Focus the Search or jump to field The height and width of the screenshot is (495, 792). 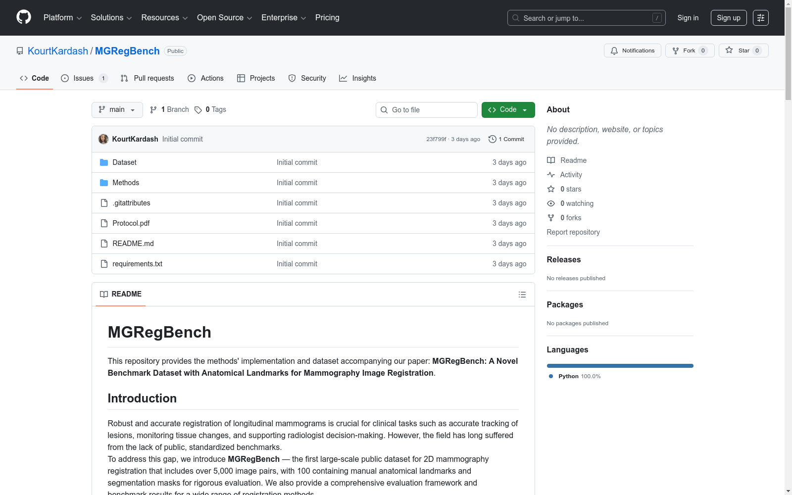point(586,18)
